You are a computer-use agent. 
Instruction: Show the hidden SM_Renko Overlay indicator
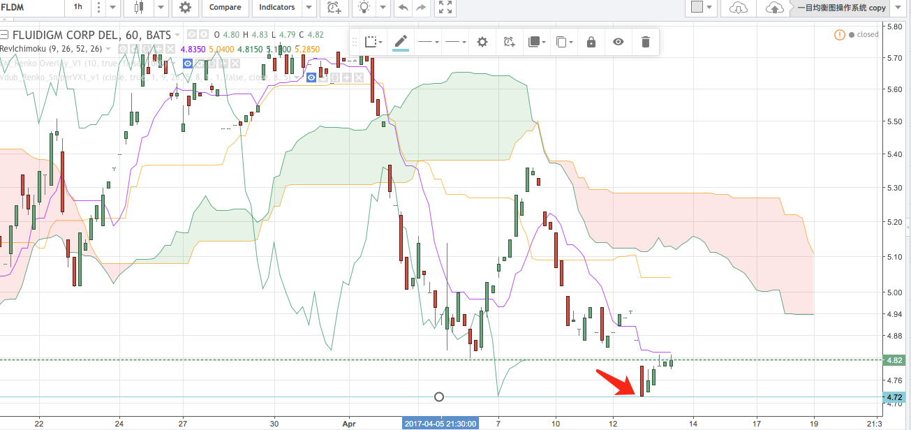point(187,63)
